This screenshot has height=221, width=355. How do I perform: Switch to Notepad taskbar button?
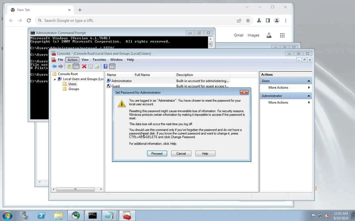coord(110,215)
